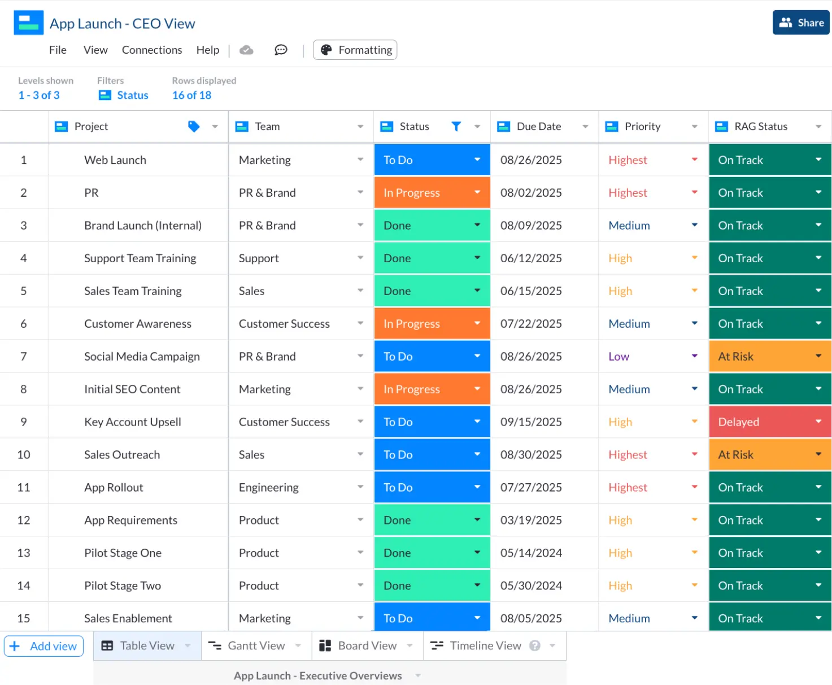This screenshot has width=832, height=685.
Task: Click the help question mark on Timeline View
Action: 534,645
